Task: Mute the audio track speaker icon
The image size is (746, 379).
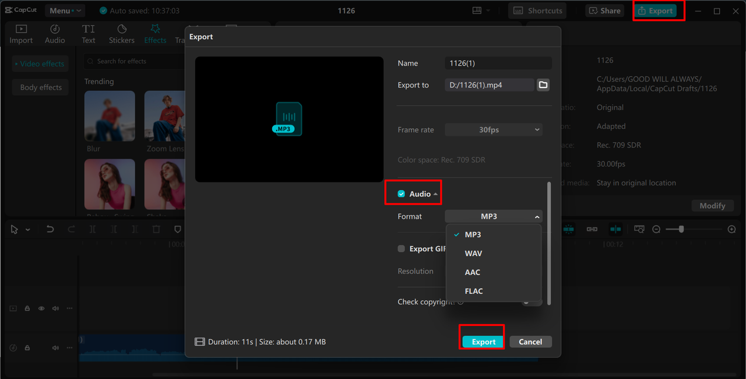Action: point(55,348)
